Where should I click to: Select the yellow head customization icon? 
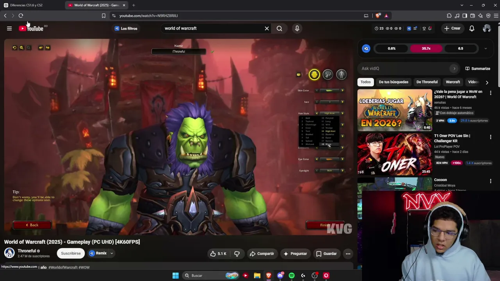[x=314, y=75]
